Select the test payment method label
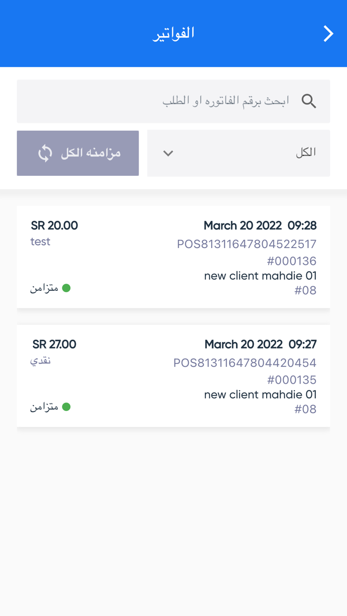 pos(40,242)
